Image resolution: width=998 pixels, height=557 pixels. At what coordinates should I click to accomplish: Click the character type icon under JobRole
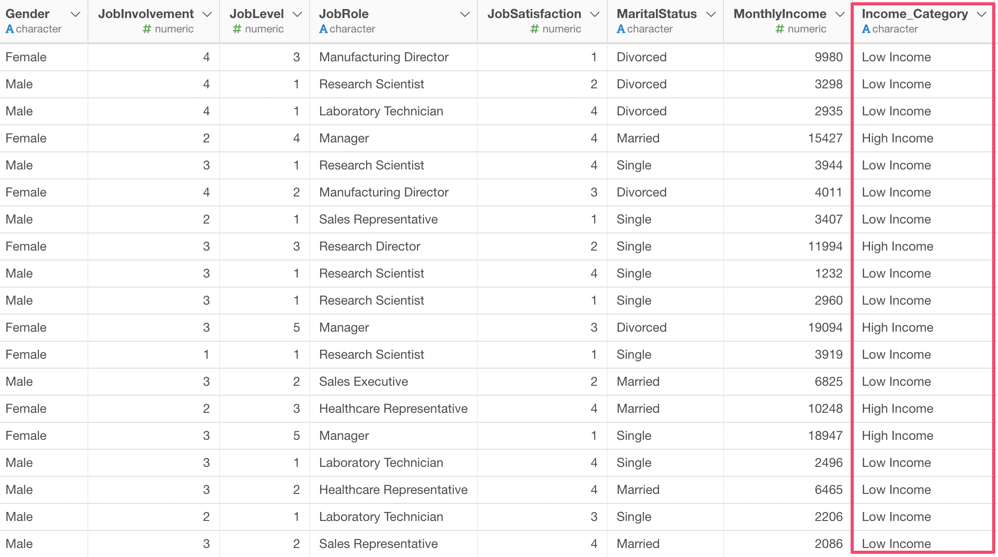(323, 29)
